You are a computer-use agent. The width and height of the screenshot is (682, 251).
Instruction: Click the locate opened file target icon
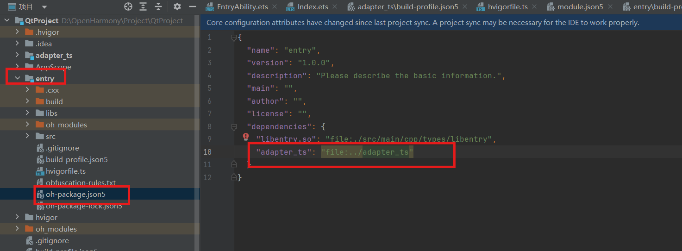pos(129,6)
